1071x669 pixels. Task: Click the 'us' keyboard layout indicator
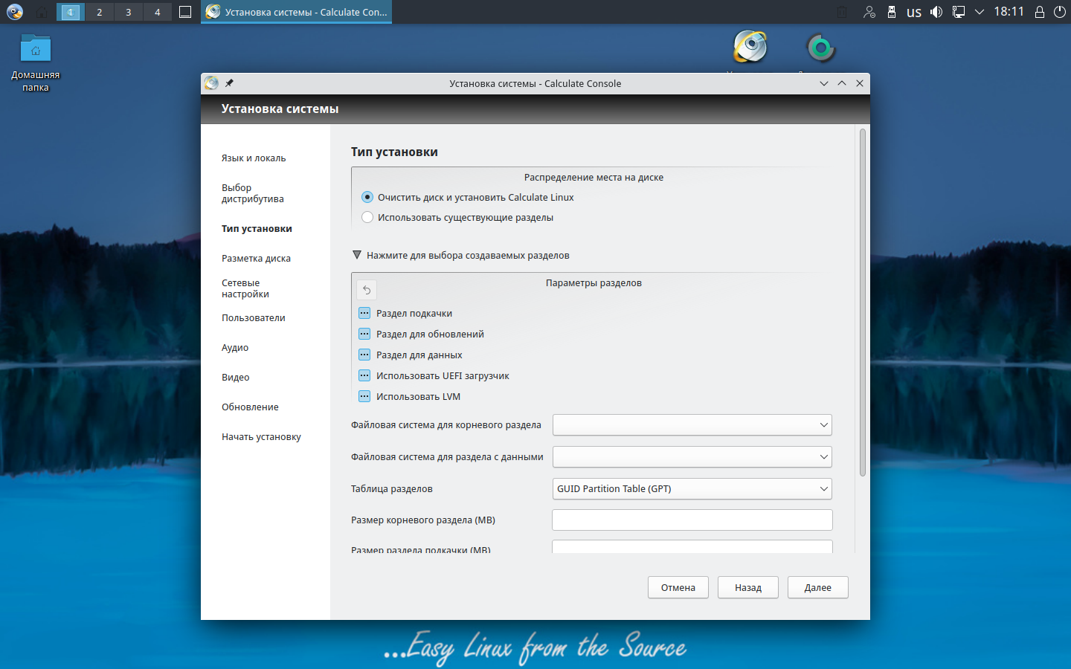[914, 12]
